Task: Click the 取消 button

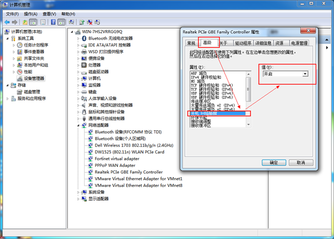Action: pyautogui.click(x=301, y=163)
